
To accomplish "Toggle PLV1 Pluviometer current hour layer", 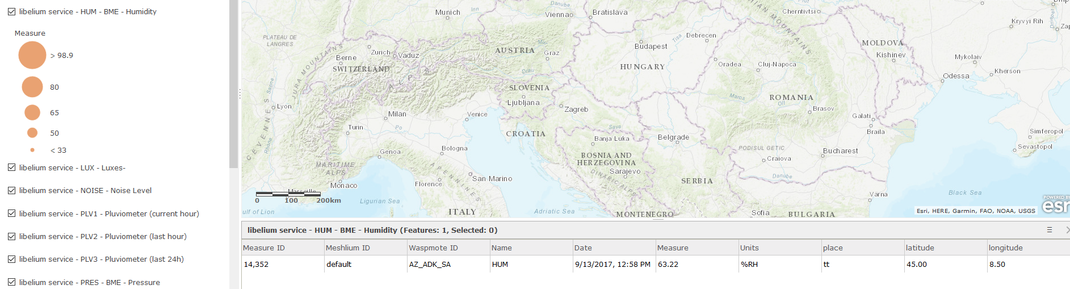I will (11, 213).
